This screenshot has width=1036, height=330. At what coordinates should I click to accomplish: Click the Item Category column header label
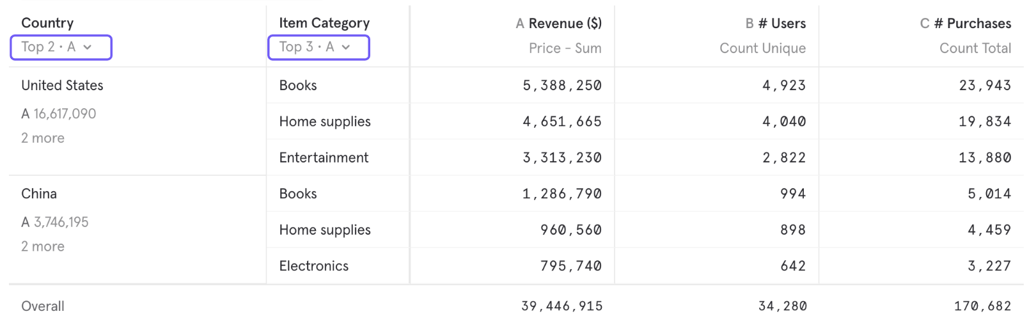point(324,23)
